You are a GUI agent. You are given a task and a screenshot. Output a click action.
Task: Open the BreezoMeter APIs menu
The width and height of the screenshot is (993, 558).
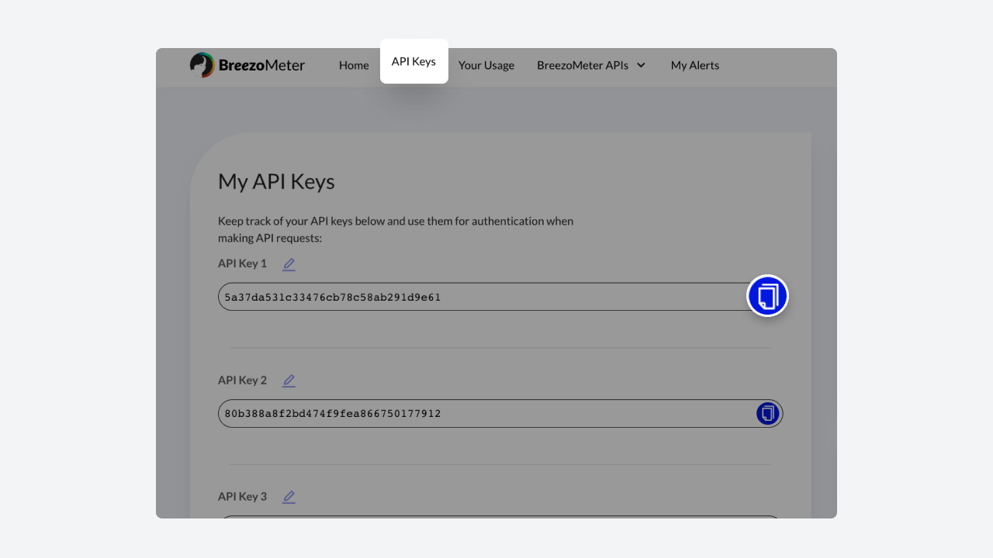(x=583, y=65)
